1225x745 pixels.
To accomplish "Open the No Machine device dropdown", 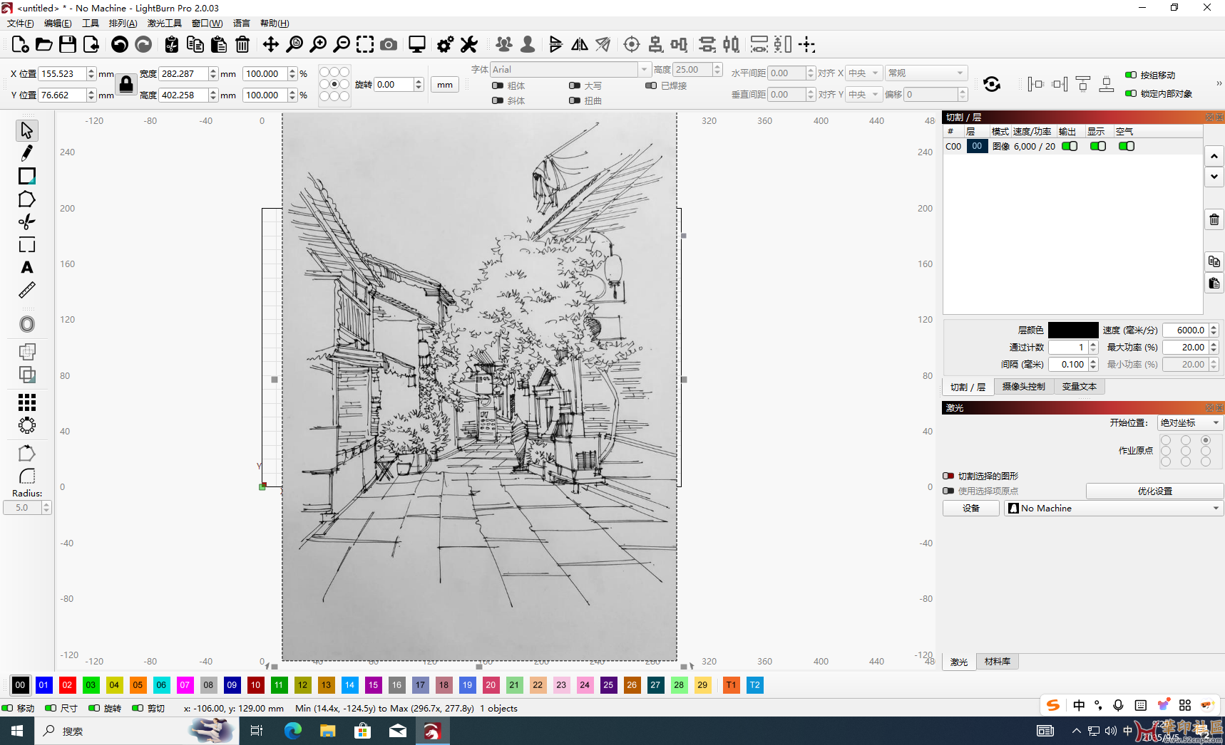I will point(1114,508).
